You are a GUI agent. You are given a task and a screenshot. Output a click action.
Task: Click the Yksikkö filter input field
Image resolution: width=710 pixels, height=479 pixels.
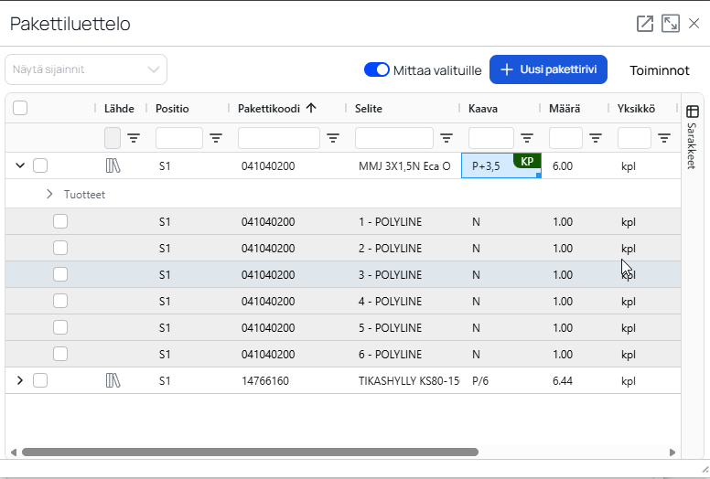coord(634,138)
